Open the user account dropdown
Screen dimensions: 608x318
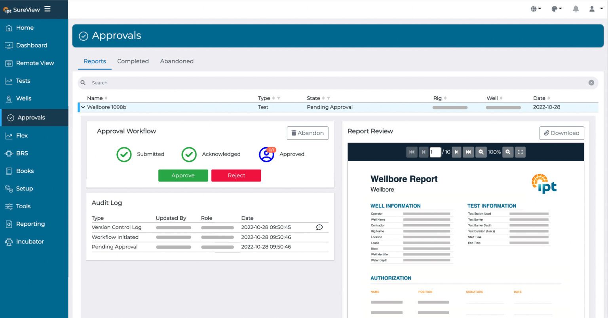point(593,9)
